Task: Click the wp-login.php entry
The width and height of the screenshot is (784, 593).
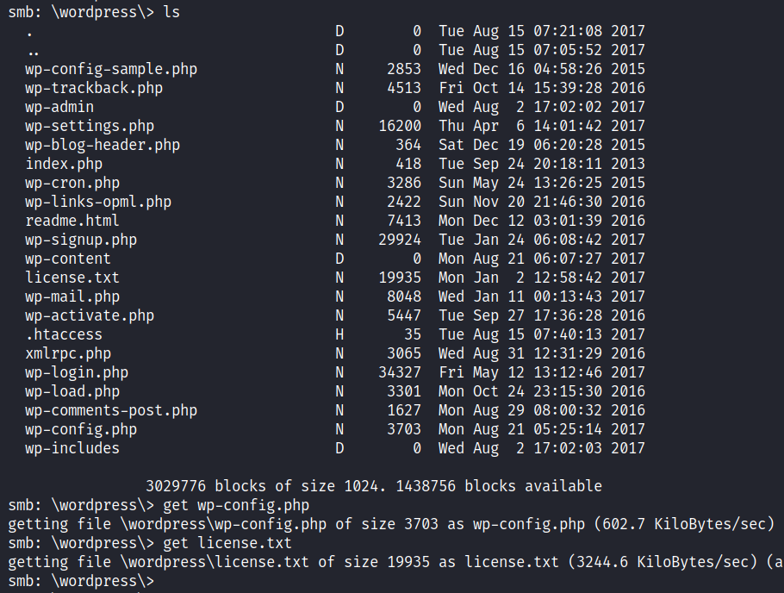Action: coord(77,372)
